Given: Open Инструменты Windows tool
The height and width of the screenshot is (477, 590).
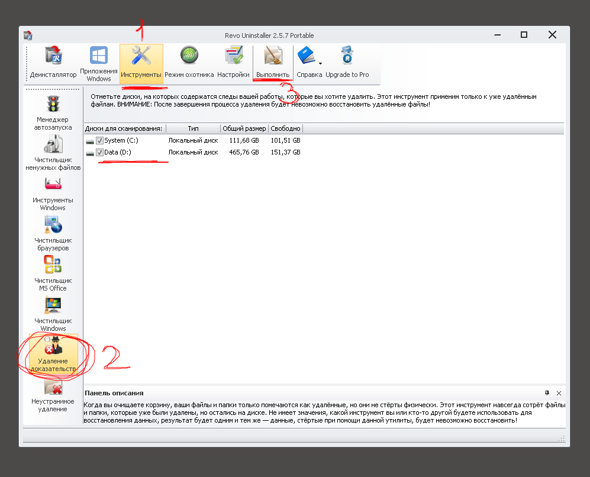Looking at the screenshot, I should tap(53, 194).
